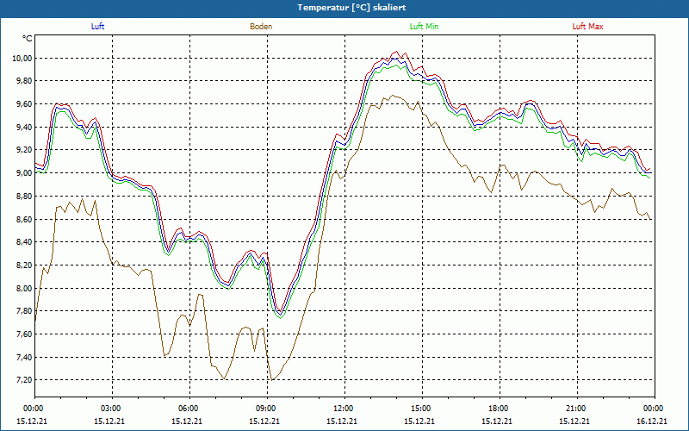
Task: Click the 7,80 value on the y-axis
Action: [x=24, y=311]
